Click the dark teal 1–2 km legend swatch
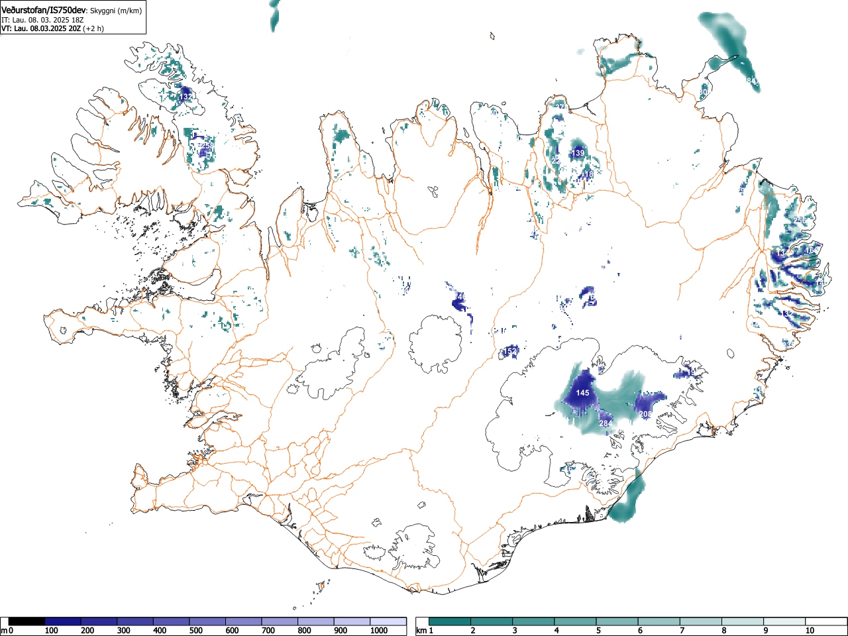Screen dimensions: 848x636 450,621
